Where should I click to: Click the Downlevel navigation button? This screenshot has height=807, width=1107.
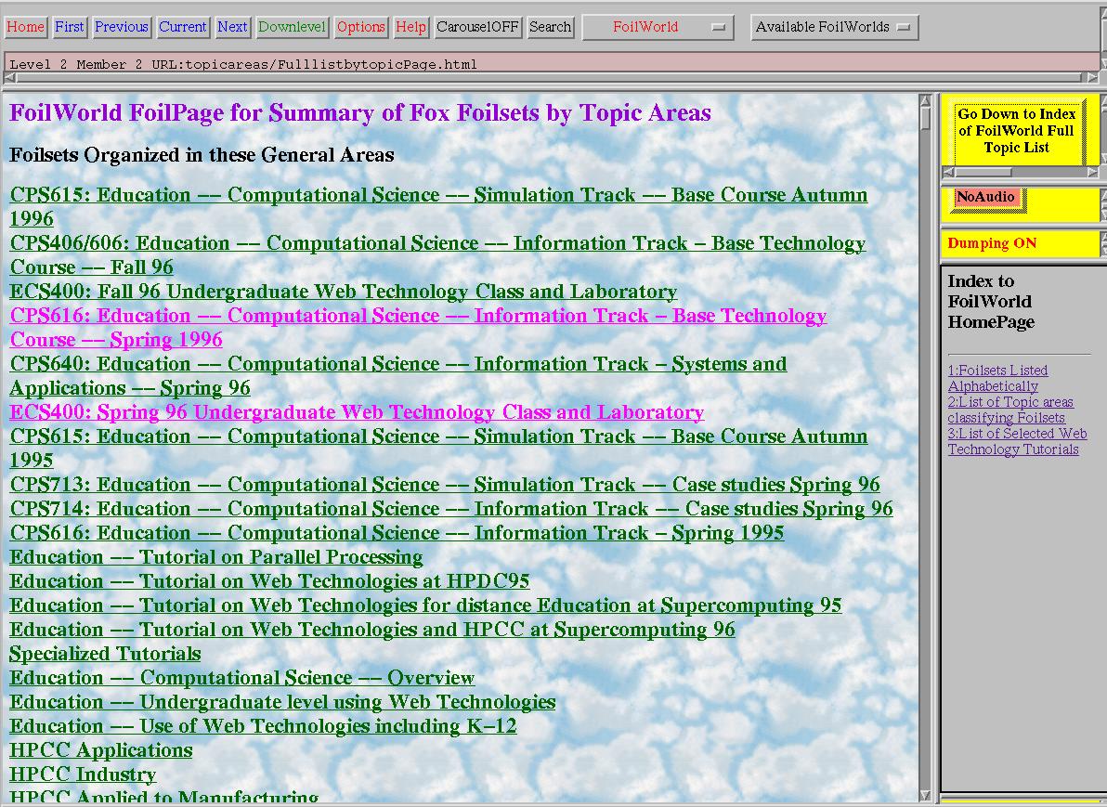click(292, 27)
